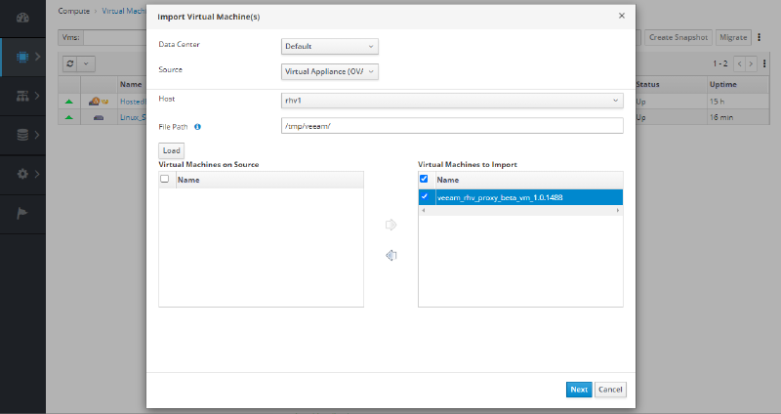Screen dimensions: 781x414
Task: Click the Cancel button
Action: point(610,390)
